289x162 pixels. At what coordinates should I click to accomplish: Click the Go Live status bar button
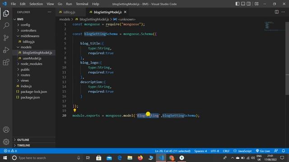pyautogui.click(x=263, y=151)
